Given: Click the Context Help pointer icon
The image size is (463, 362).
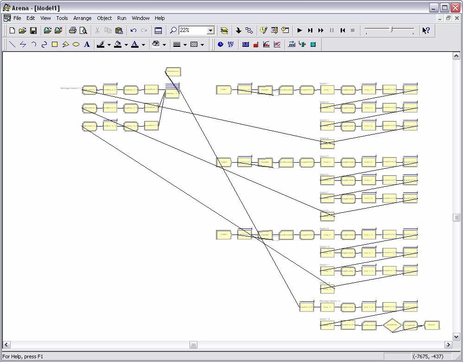Looking at the screenshot, I should pyautogui.click(x=425, y=31).
